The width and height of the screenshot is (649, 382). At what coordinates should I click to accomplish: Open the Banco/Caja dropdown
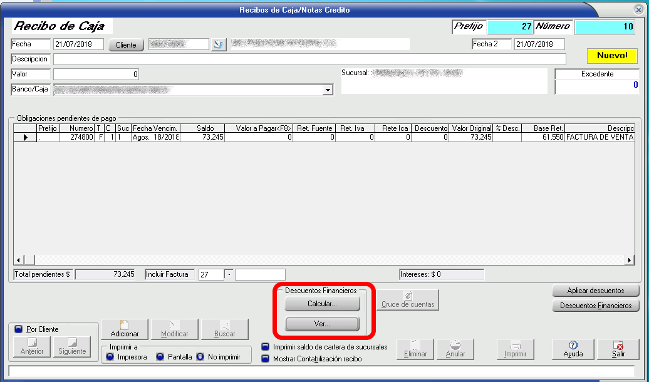[x=327, y=90]
